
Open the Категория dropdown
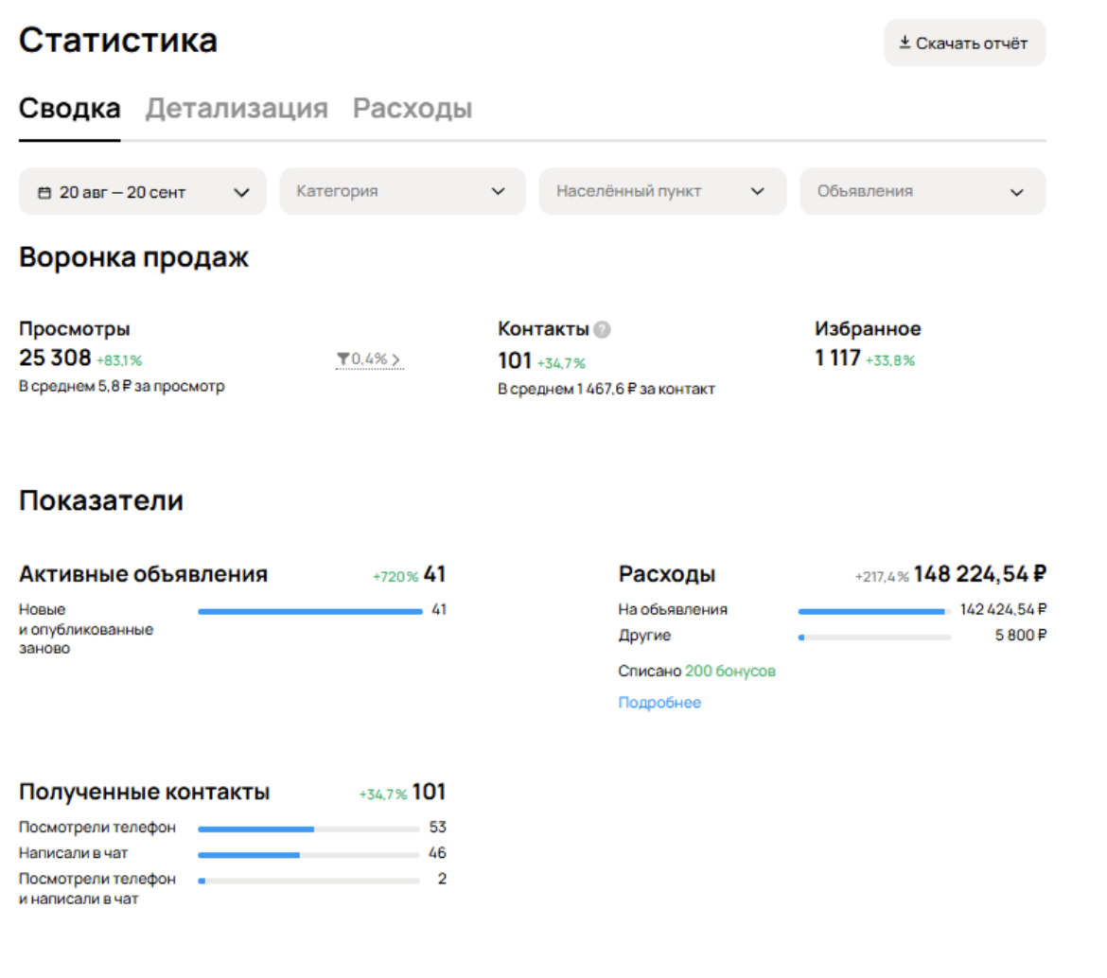[x=402, y=191]
